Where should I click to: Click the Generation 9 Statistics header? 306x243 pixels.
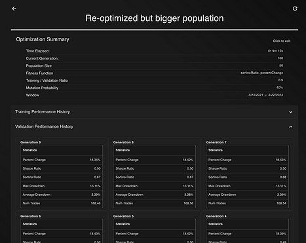[29, 150]
